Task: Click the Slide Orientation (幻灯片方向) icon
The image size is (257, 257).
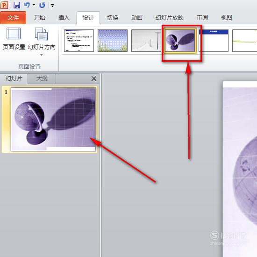Action: pyautogui.click(x=41, y=34)
